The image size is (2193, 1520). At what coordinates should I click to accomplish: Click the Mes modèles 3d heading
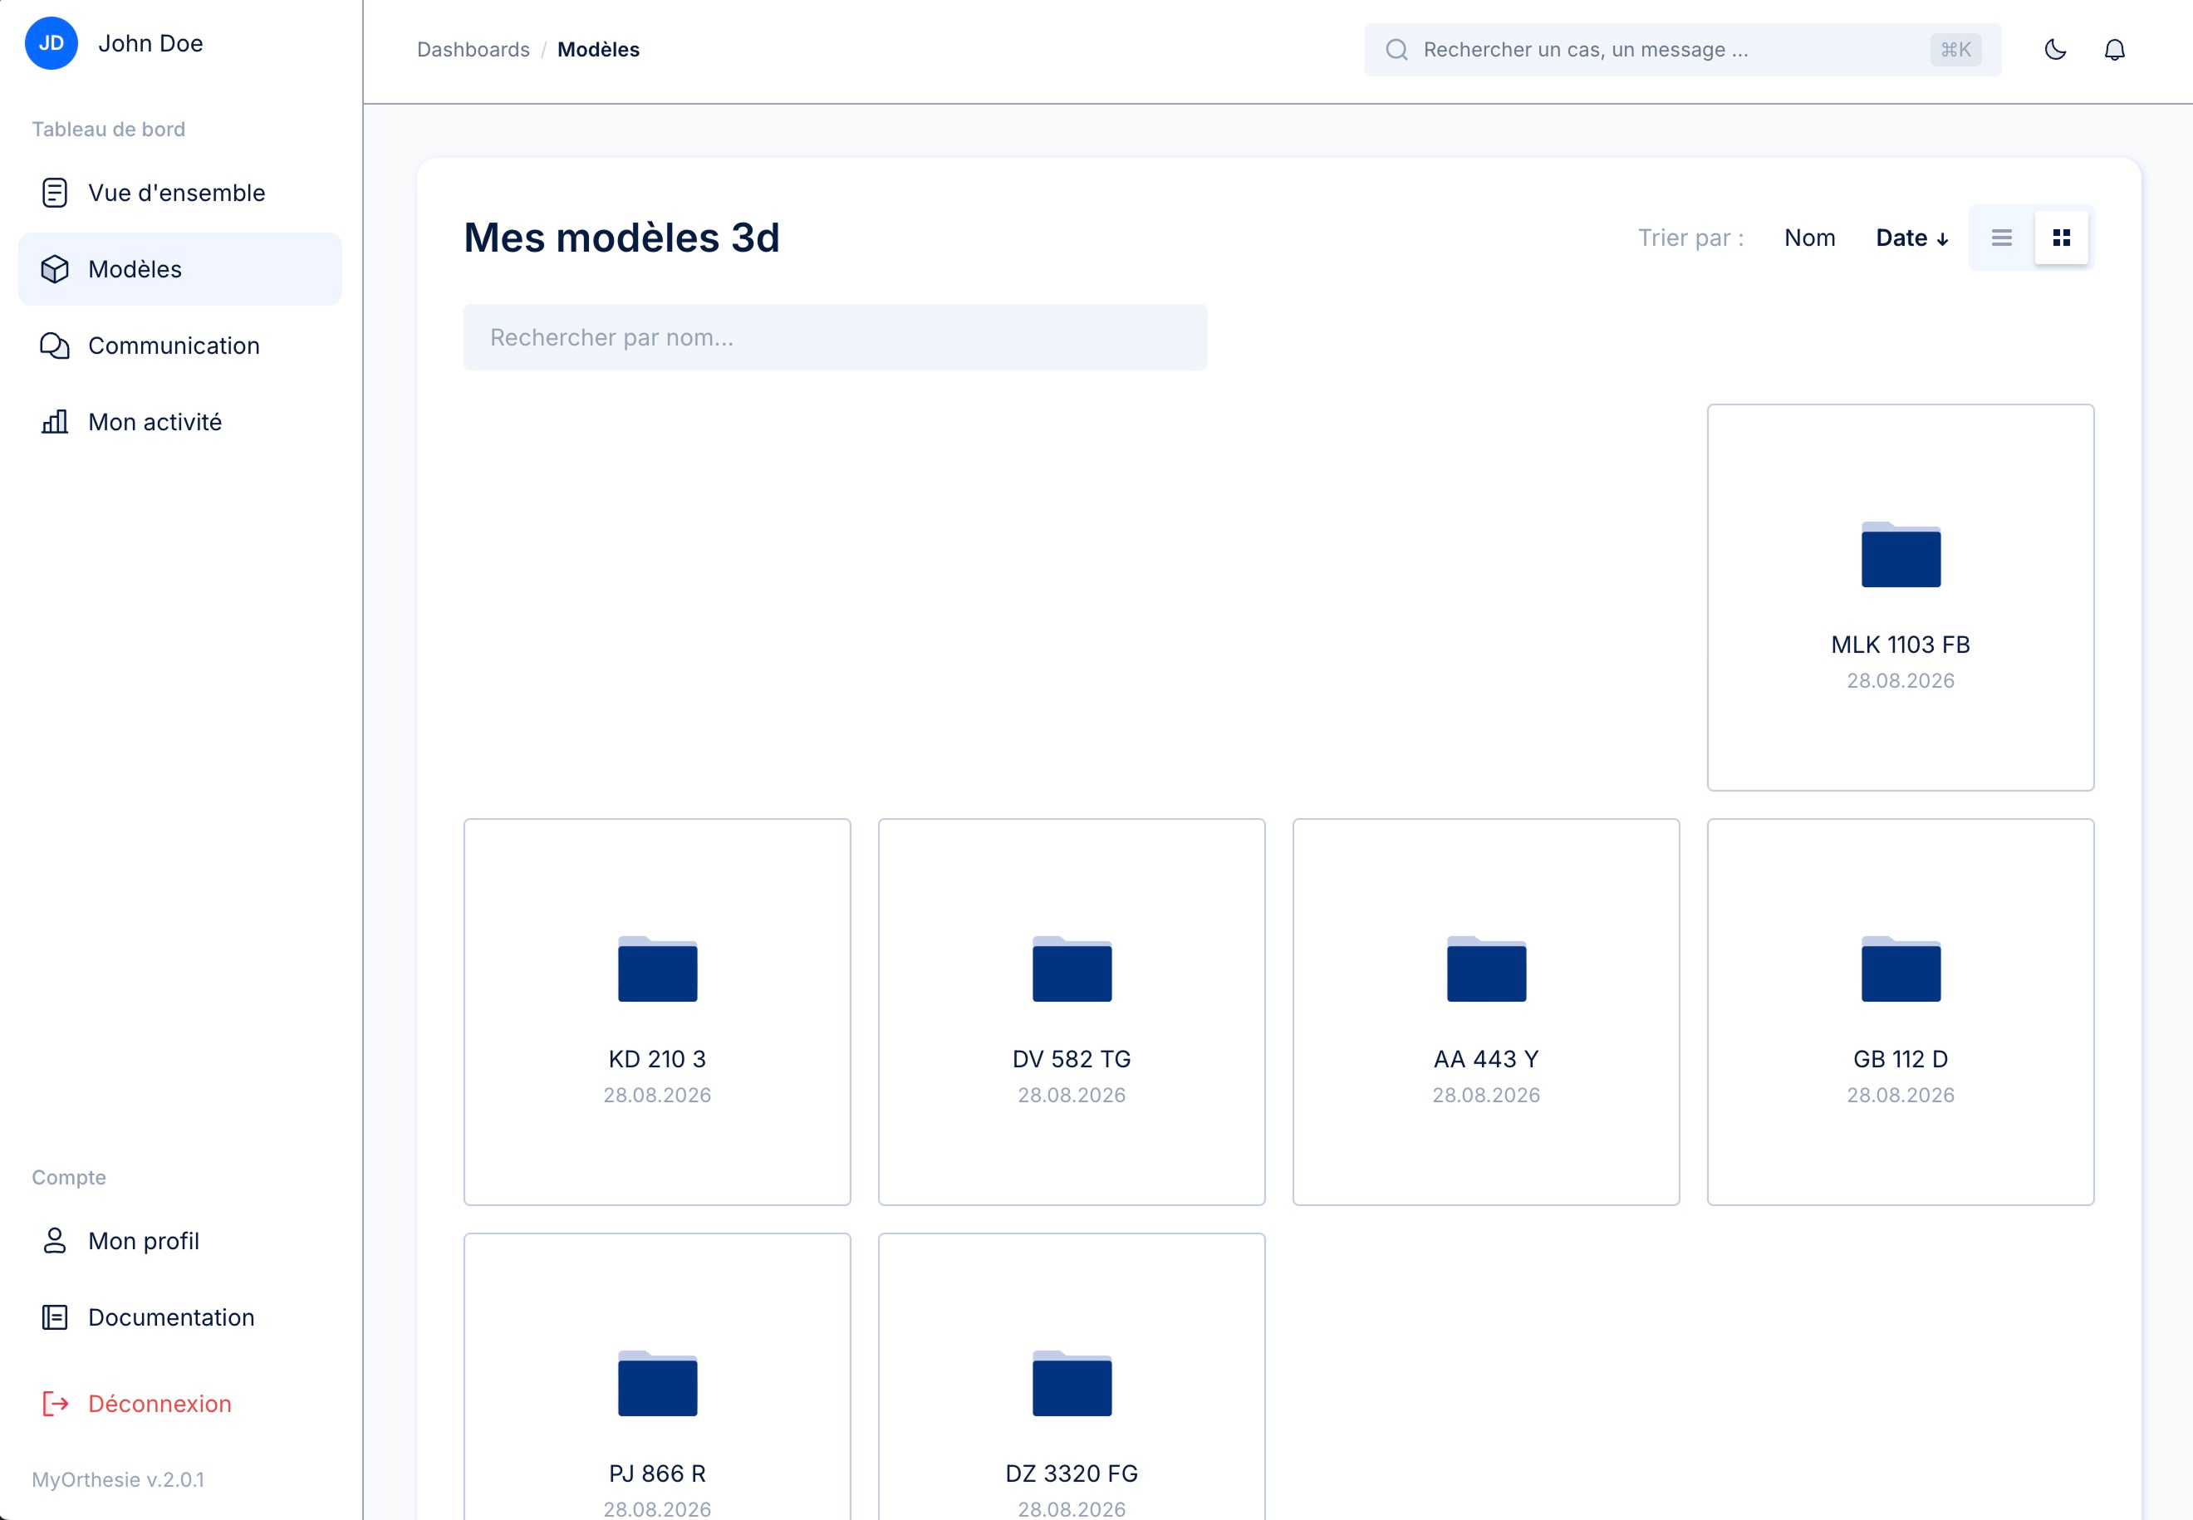tap(622, 238)
